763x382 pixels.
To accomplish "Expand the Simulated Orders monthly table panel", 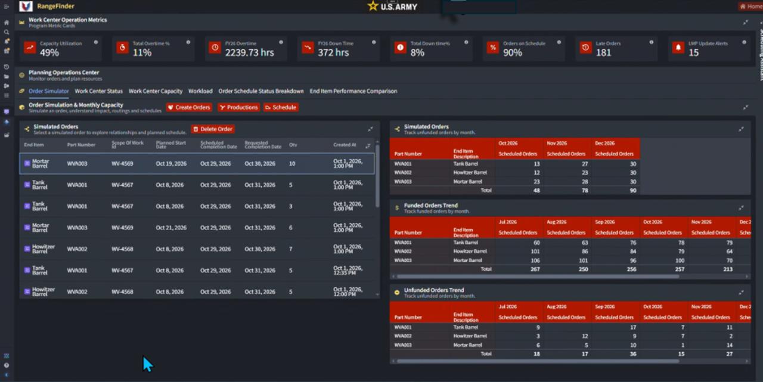I will click(x=741, y=129).
